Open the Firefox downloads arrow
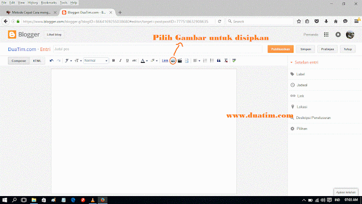 pyautogui.click(x=326, y=22)
